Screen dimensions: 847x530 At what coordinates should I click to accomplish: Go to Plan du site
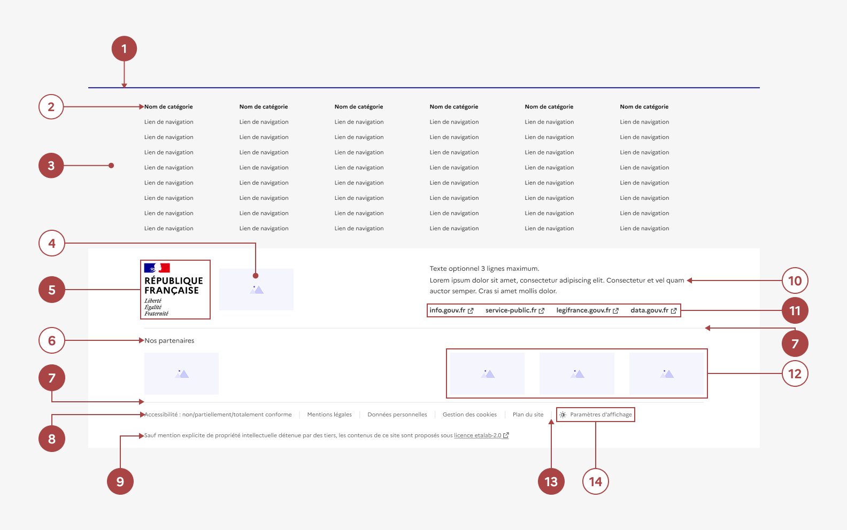click(x=528, y=415)
